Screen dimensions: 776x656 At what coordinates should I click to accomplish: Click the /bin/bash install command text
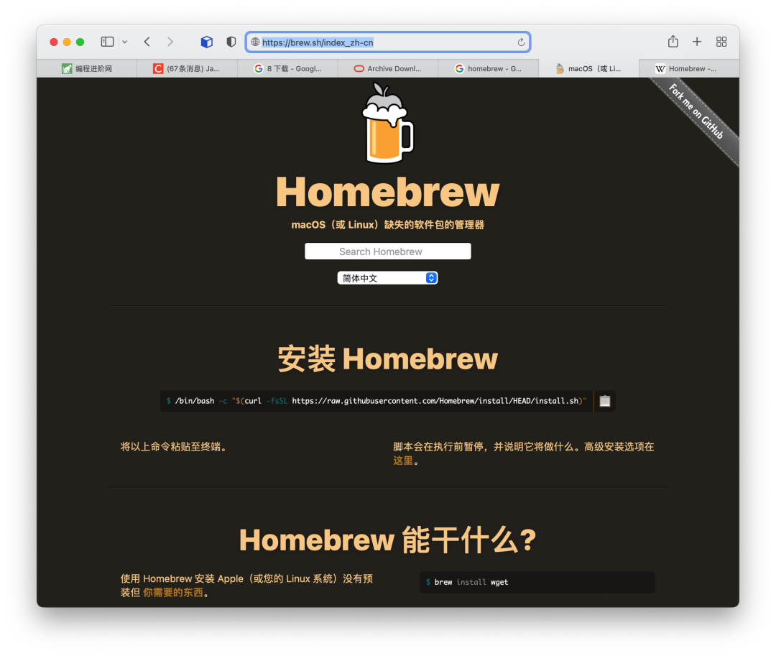pyautogui.click(x=376, y=401)
